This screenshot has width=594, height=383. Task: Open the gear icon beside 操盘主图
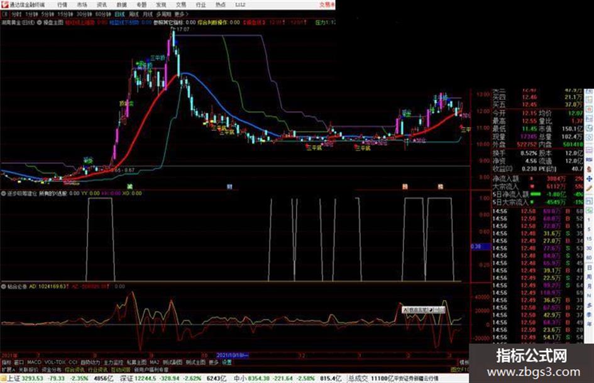[x=40, y=23]
